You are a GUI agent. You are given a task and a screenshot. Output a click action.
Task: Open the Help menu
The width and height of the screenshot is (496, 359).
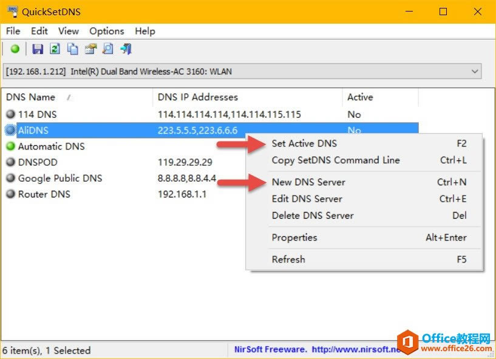click(145, 31)
